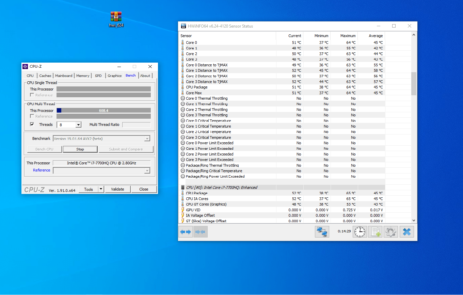The image size is (463, 295).
Task: Open HWiNFO sensor settings gear icon
Action: click(x=391, y=232)
